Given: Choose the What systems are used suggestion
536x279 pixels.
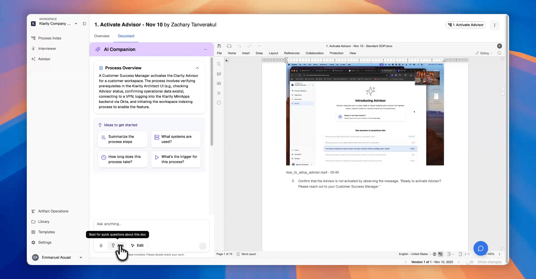Looking at the screenshot, I should coord(176,139).
